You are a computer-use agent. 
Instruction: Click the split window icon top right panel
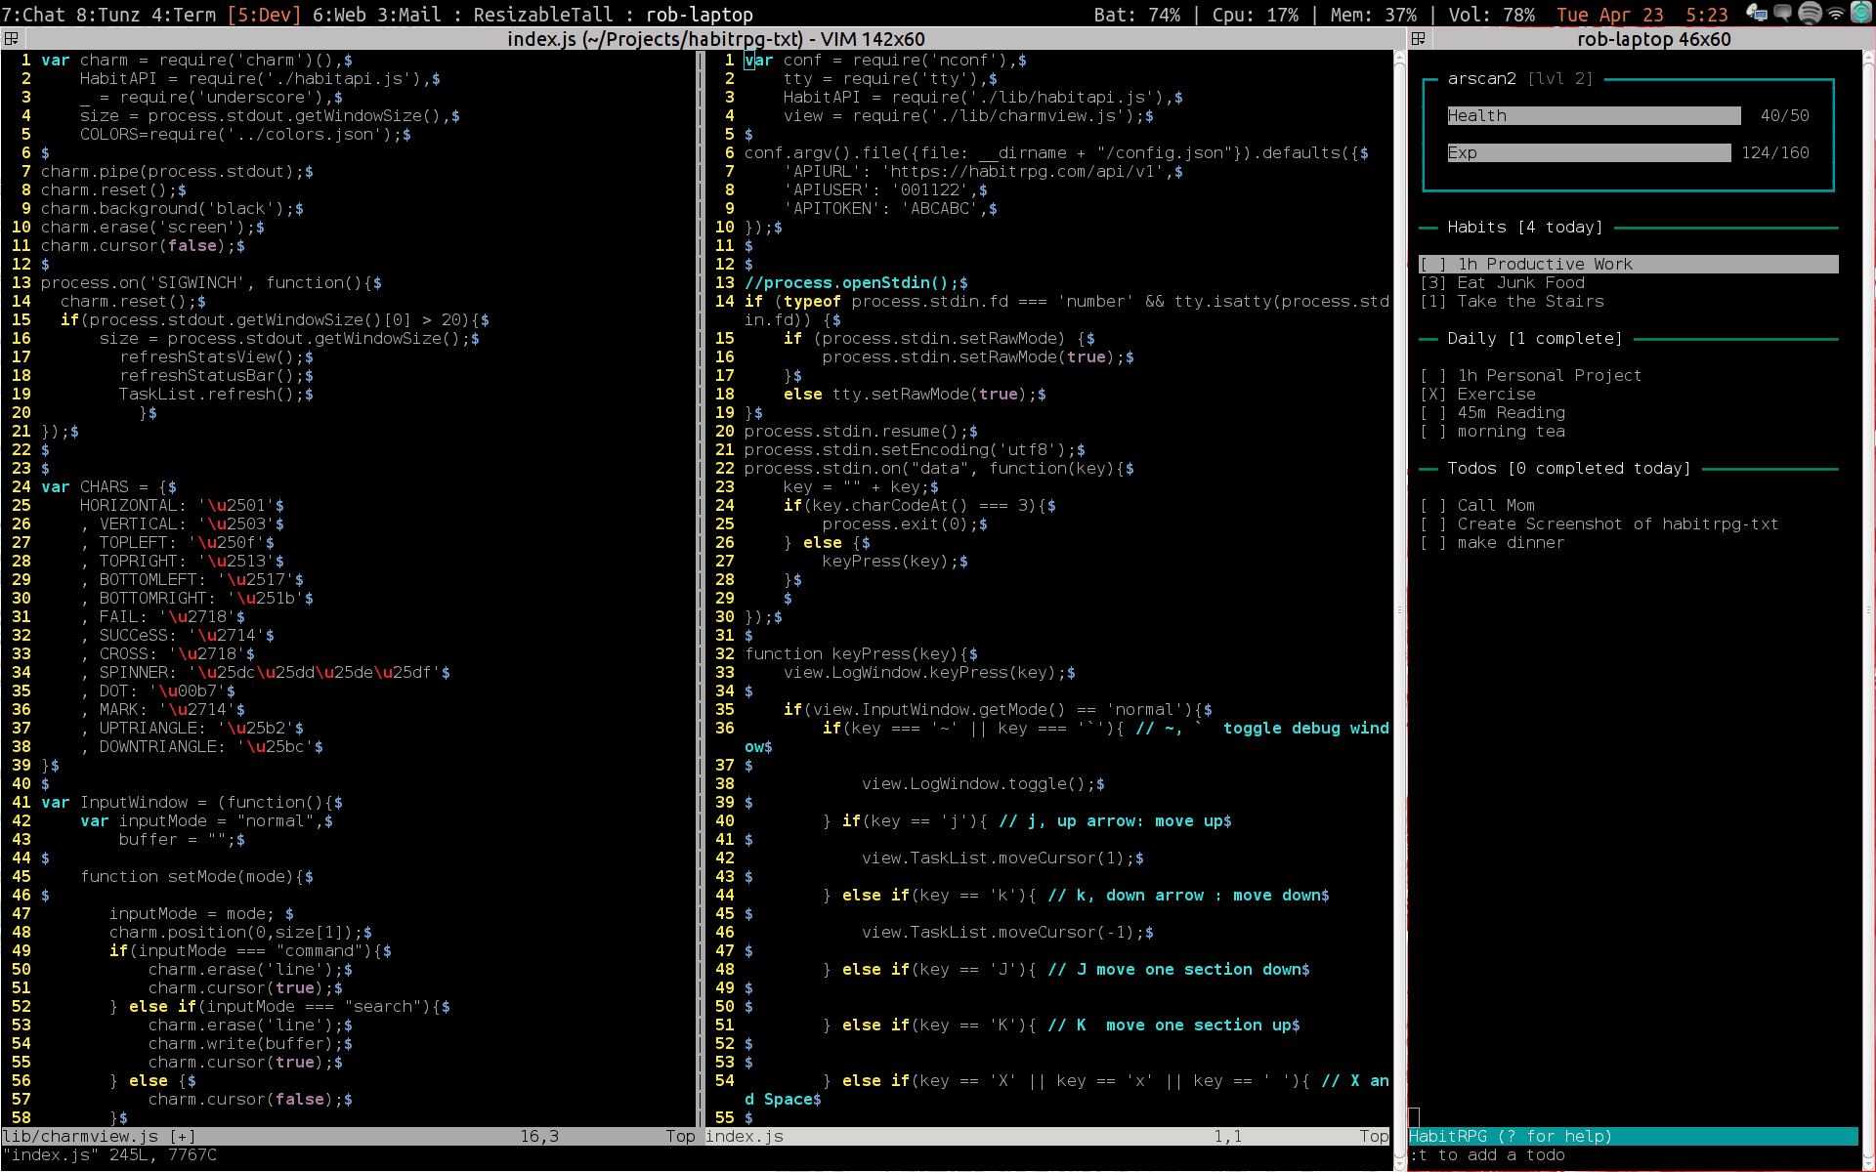[x=1418, y=39]
